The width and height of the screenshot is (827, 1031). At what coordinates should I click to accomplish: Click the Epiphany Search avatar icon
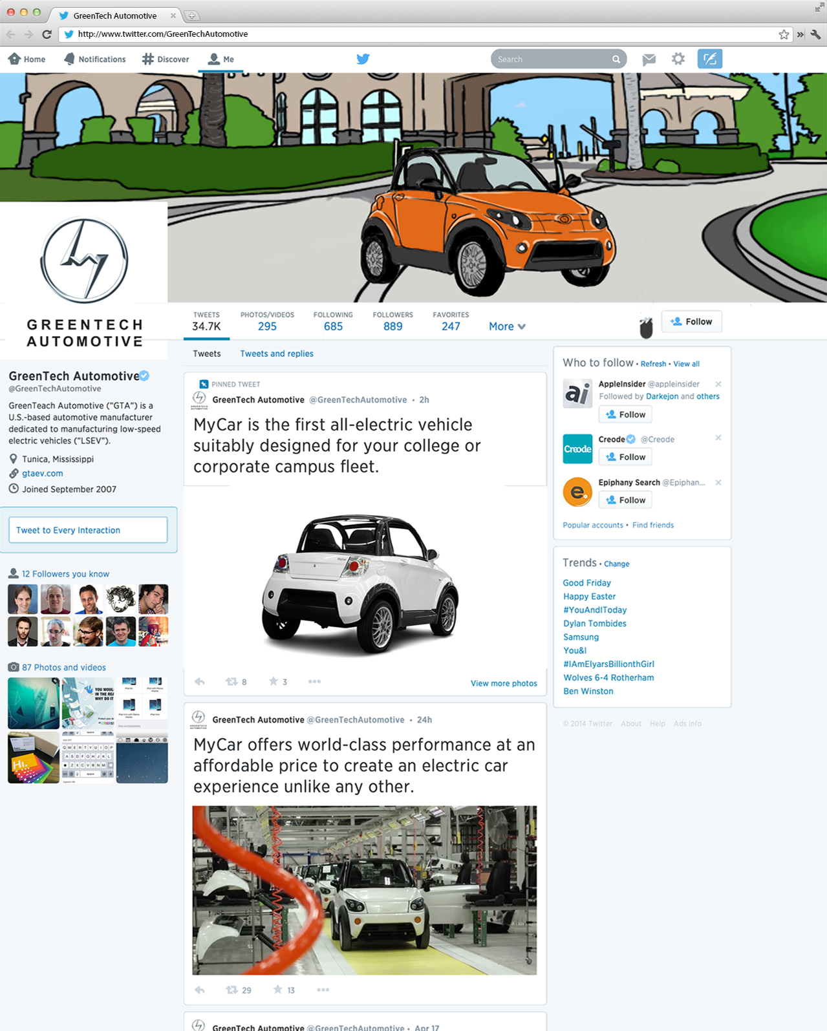coord(577,492)
